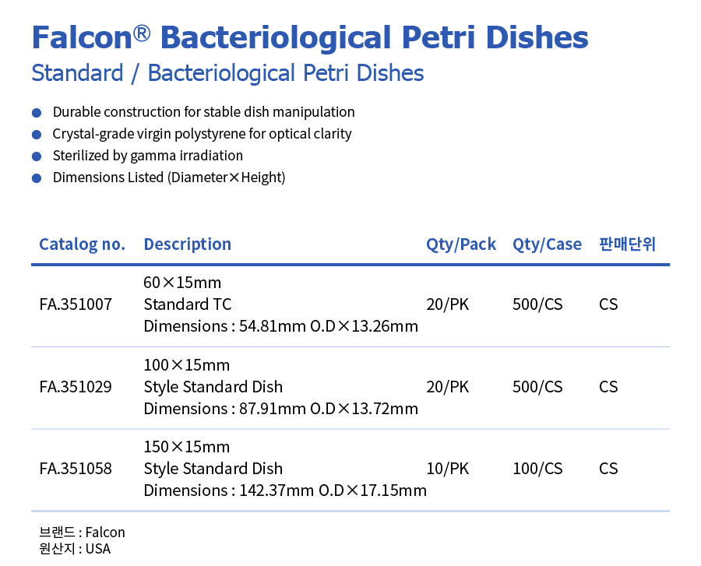
Task: Open catalog number FA.351007
Action: 76,304
